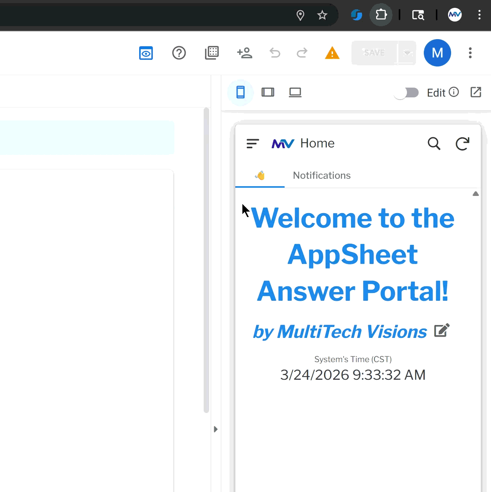The image size is (491, 492).
Task: Expand the SAVE dropdown arrow
Action: tap(407, 53)
